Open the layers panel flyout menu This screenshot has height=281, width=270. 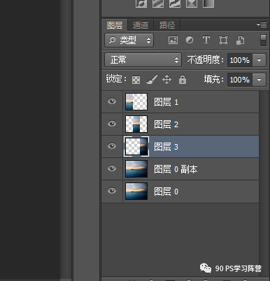pos(262,24)
